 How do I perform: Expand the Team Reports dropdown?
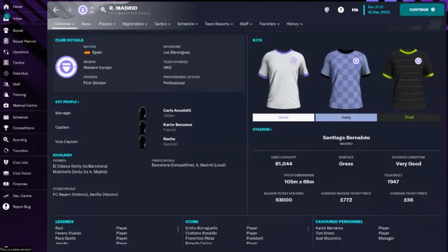tap(219, 24)
